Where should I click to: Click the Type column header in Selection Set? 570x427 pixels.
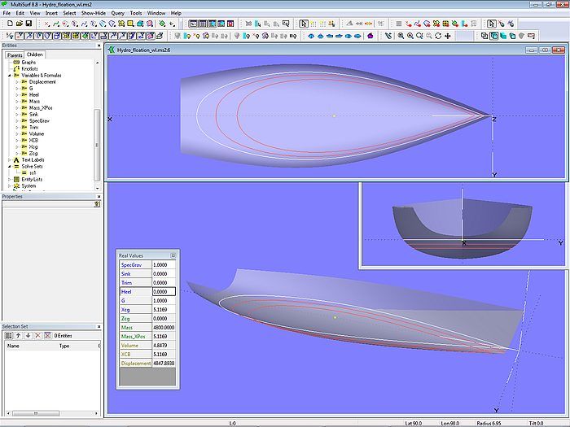64,346
